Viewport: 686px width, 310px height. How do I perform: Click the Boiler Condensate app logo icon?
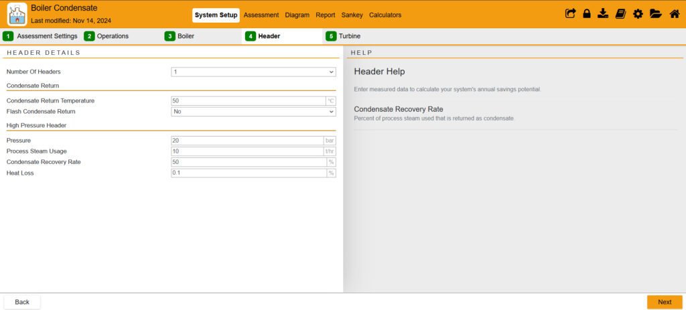click(x=17, y=14)
